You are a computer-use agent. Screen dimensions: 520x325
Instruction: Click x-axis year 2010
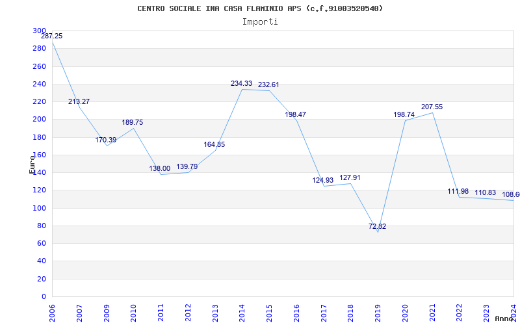[x=133, y=313]
